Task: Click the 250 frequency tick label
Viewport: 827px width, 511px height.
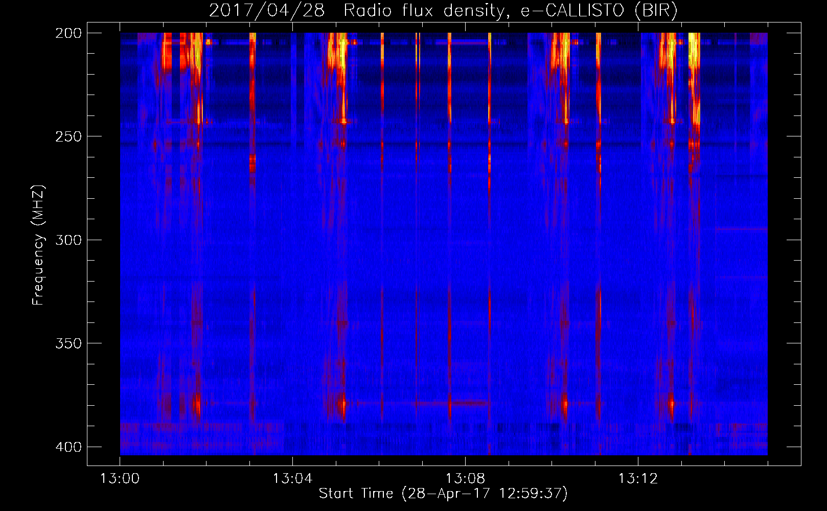Action: tap(68, 136)
